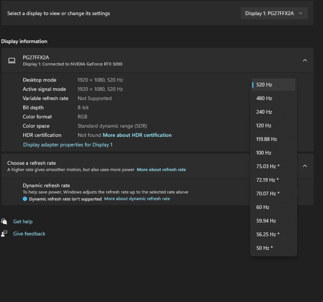
Task: Select 240 Hz refresh rate
Action: point(274,112)
